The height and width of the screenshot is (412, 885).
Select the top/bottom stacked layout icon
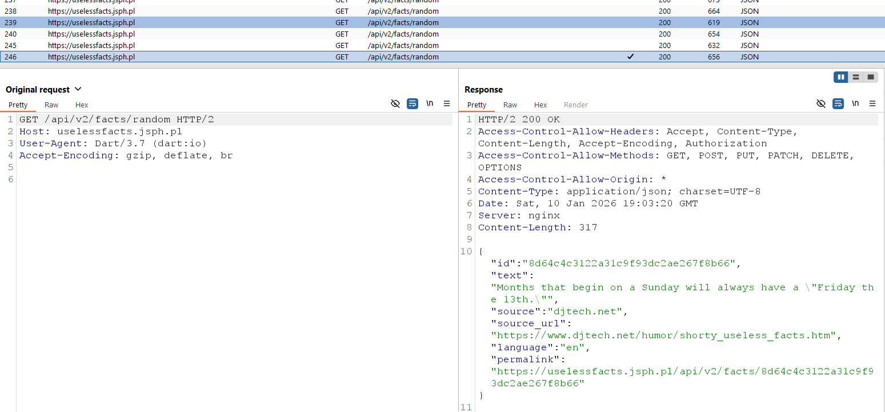pyautogui.click(x=855, y=77)
